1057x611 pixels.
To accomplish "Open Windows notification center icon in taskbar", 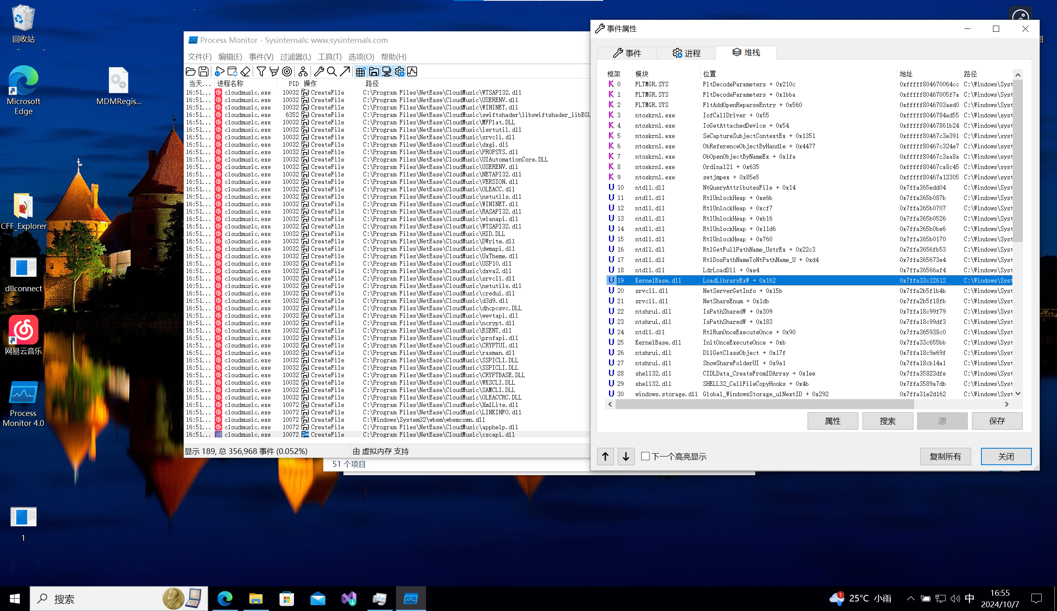I will pos(1036,599).
